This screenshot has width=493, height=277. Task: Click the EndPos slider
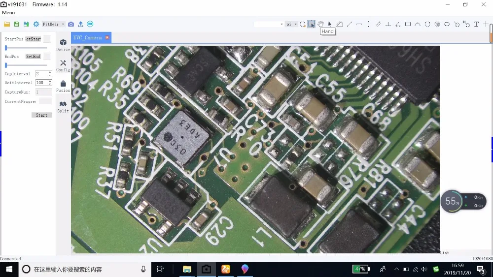point(26,65)
